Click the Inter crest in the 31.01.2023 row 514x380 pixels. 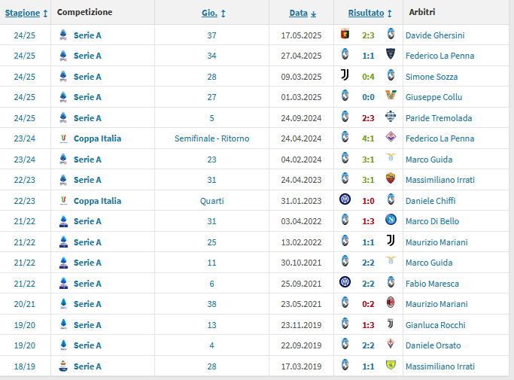345,200
